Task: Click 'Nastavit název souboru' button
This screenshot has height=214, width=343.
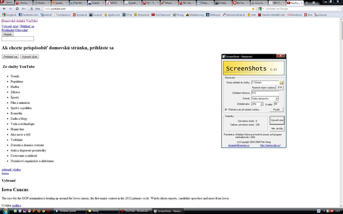Action: pos(264,88)
